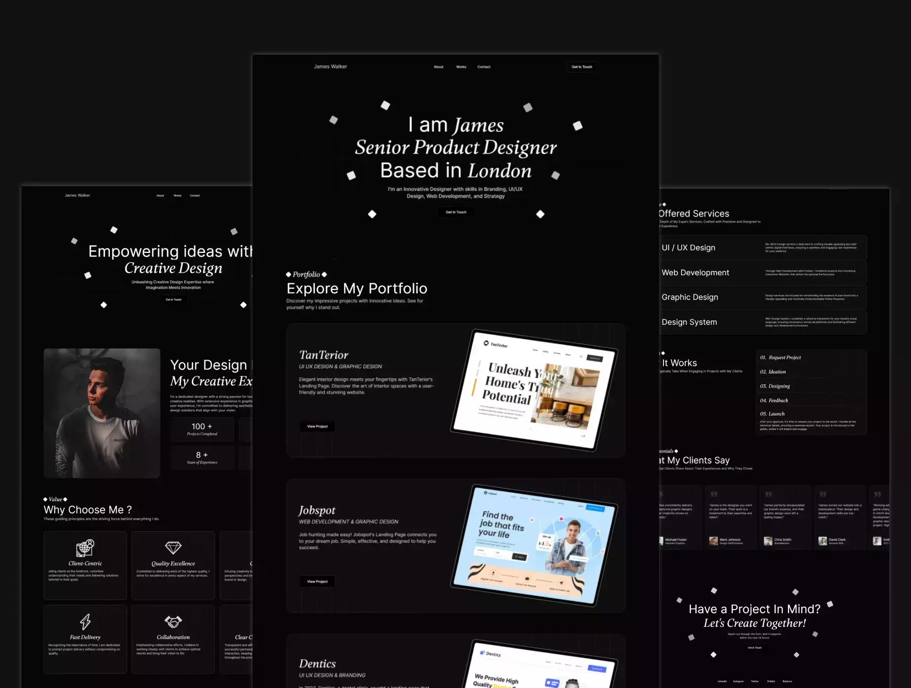Collapse step 05. Launch
The width and height of the screenshot is (911, 688).
click(811, 414)
